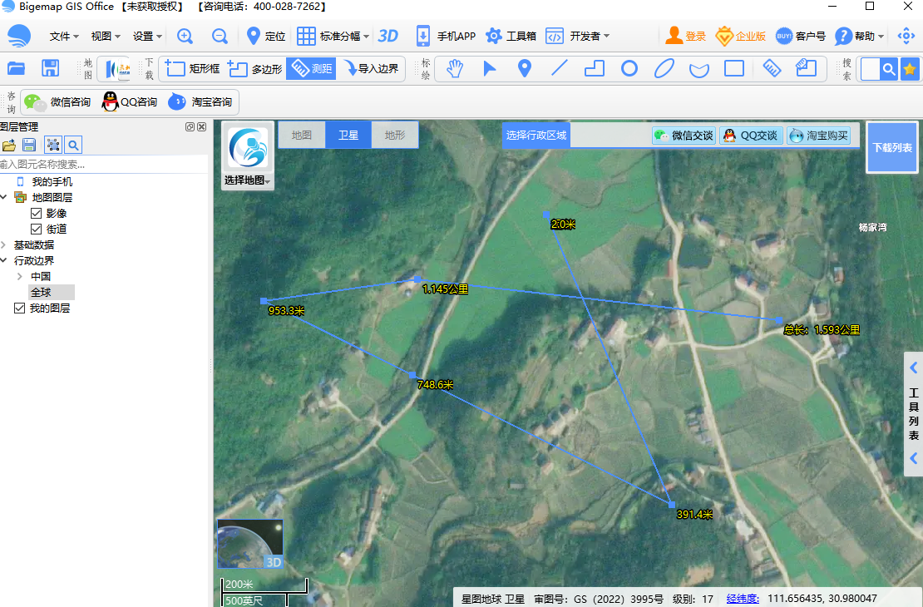Pick the circle drawing tool
Screen dimensions: 923x607
coord(629,69)
